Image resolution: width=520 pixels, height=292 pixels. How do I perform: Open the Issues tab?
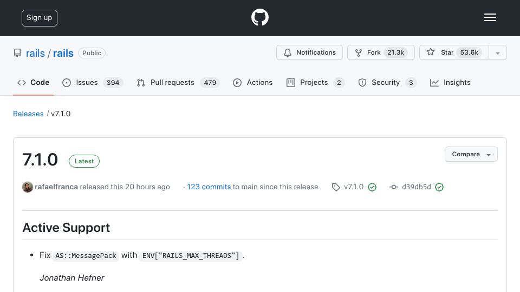[93, 82]
